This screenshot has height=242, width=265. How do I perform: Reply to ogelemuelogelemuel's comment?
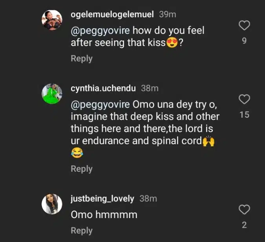82,58
